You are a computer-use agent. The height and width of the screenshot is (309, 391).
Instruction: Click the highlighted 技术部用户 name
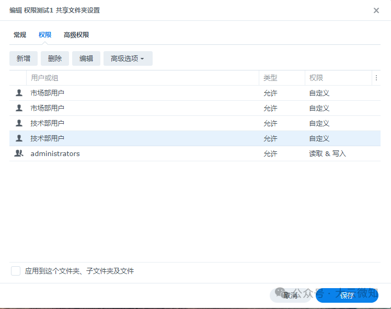click(x=48, y=138)
